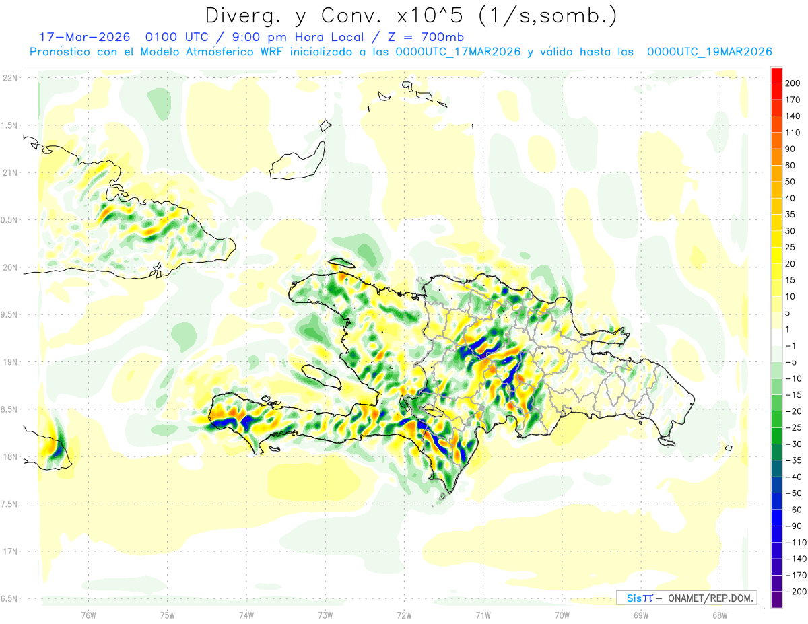Click the '18N' latitude label

pyautogui.click(x=11, y=457)
